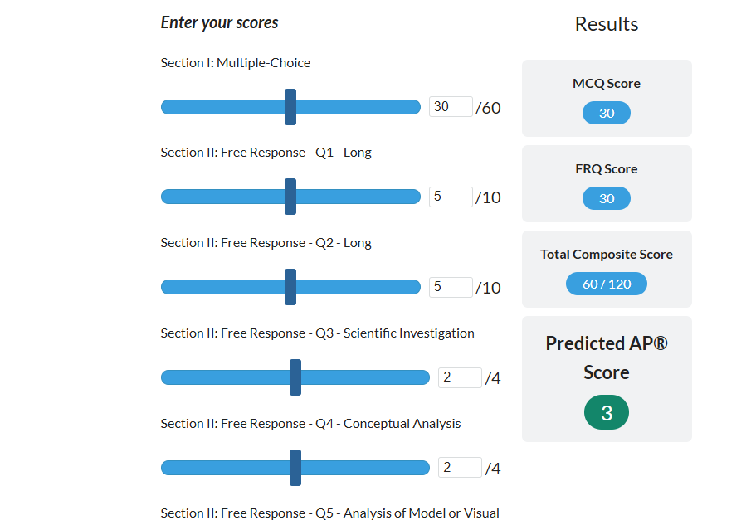Image resolution: width=751 pixels, height=525 pixels.
Task: Click the Q1 Long score input box
Action: tap(451, 197)
